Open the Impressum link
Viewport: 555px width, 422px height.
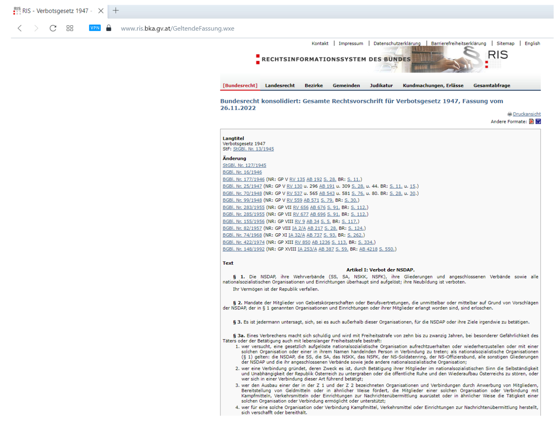click(350, 44)
